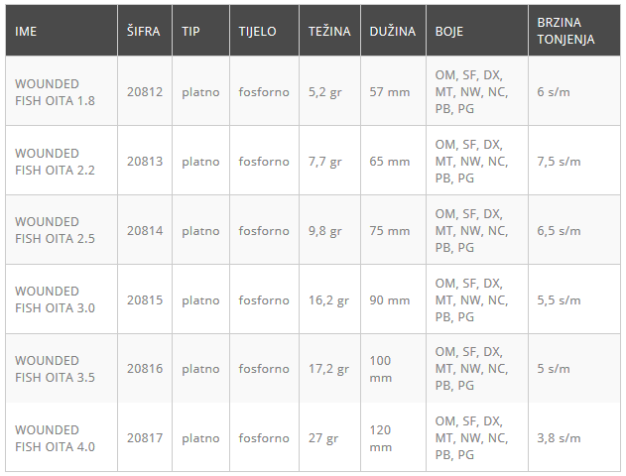Click the ŠIFRA column header
The image size is (626, 476).
(x=143, y=31)
